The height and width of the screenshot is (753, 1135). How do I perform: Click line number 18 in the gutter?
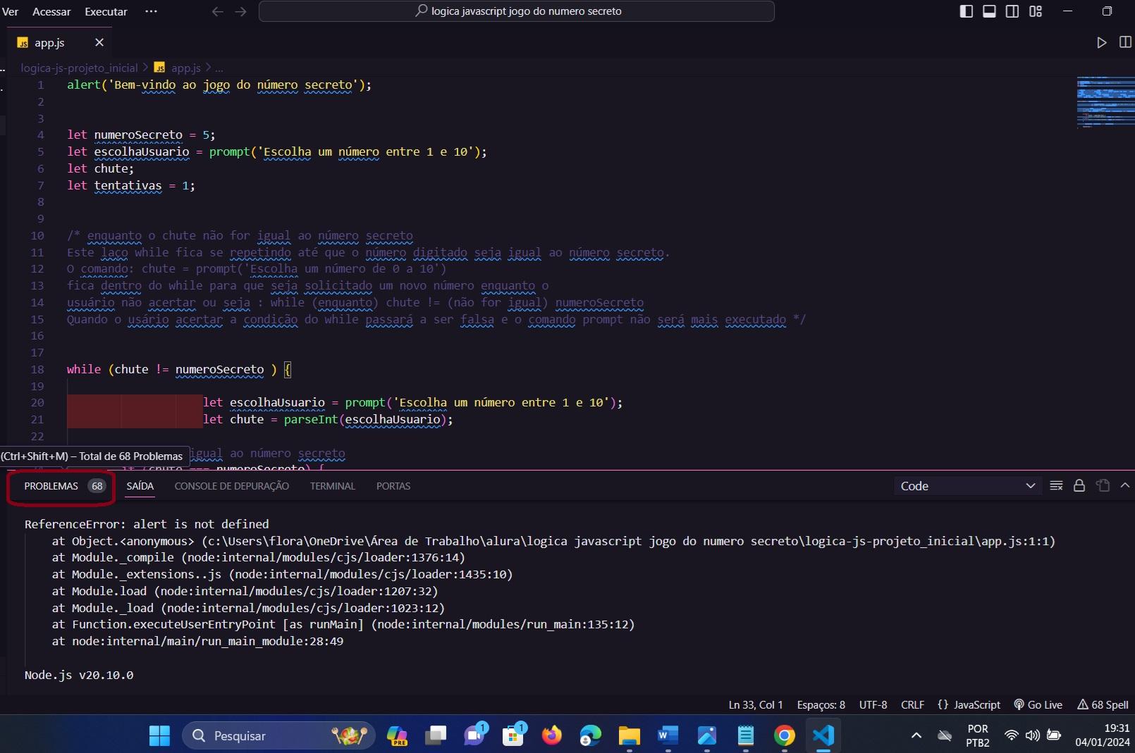[37, 370]
